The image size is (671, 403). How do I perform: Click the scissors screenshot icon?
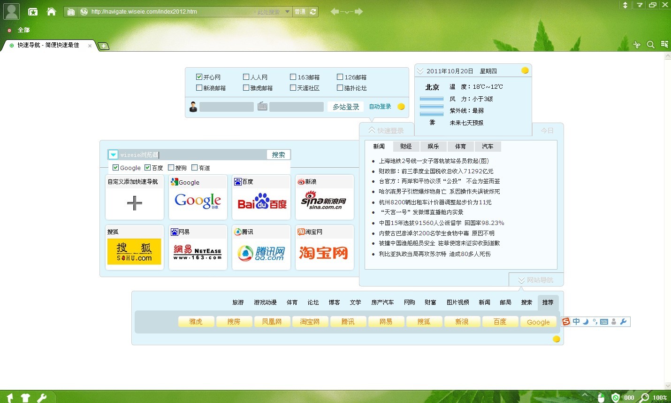click(636, 45)
